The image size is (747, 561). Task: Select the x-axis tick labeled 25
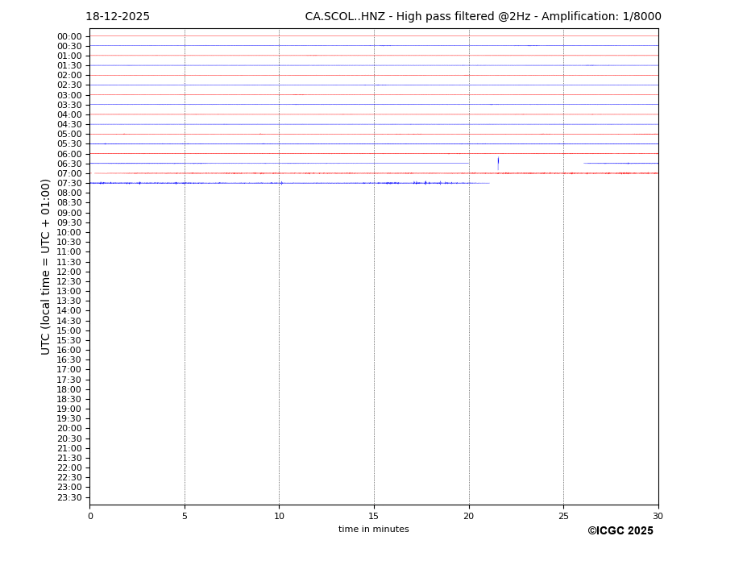(x=563, y=516)
